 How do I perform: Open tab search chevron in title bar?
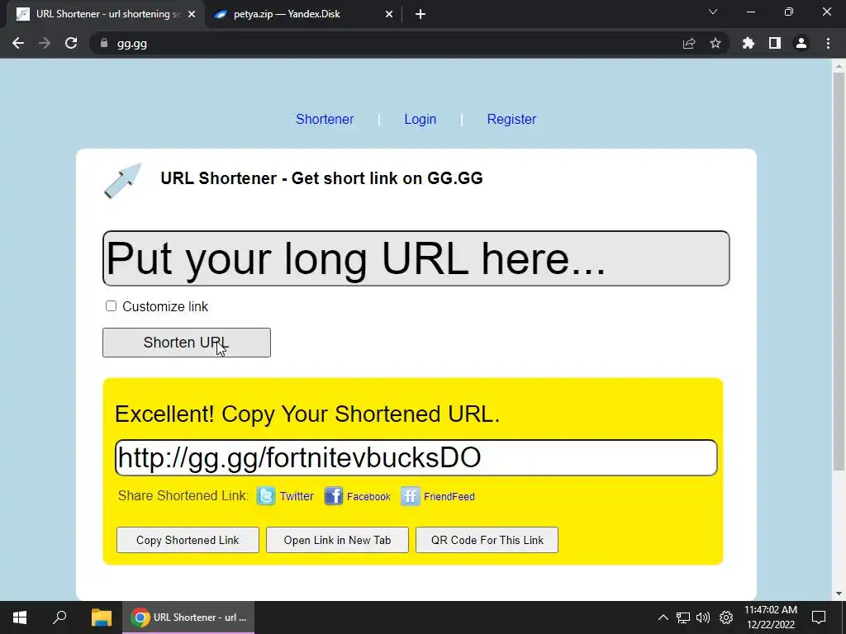pos(713,12)
